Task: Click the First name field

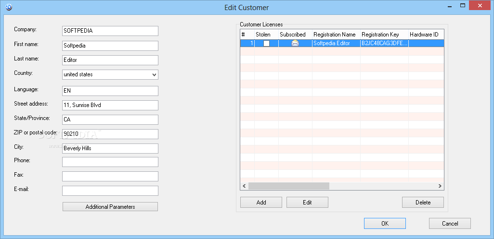Action: (110, 46)
